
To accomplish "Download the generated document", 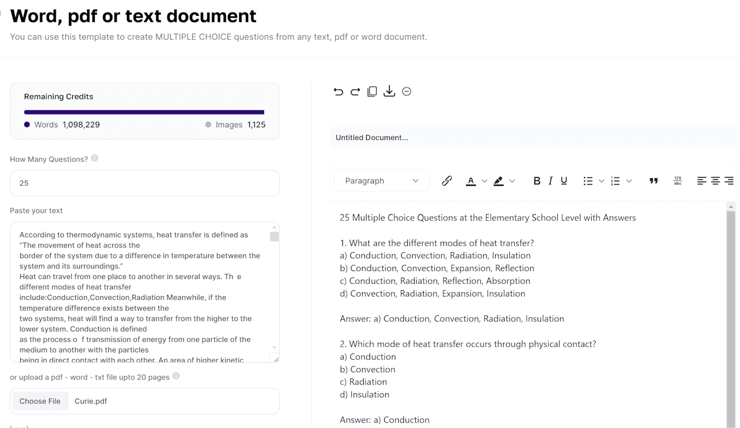I will coord(389,91).
